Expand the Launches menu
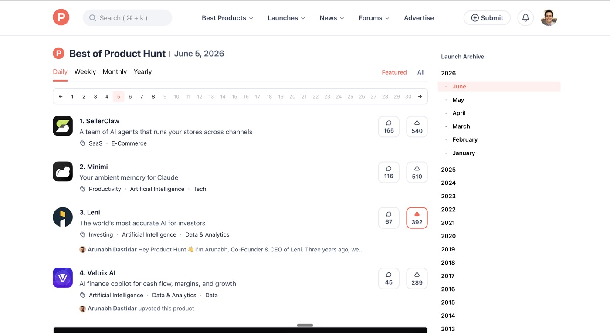The height and width of the screenshot is (333, 610). pos(286,18)
